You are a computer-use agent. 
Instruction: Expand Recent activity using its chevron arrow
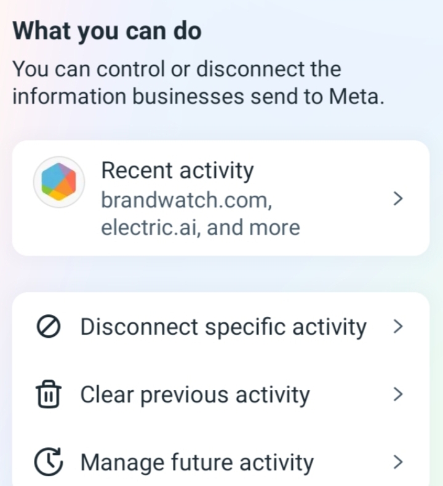pyautogui.click(x=398, y=199)
